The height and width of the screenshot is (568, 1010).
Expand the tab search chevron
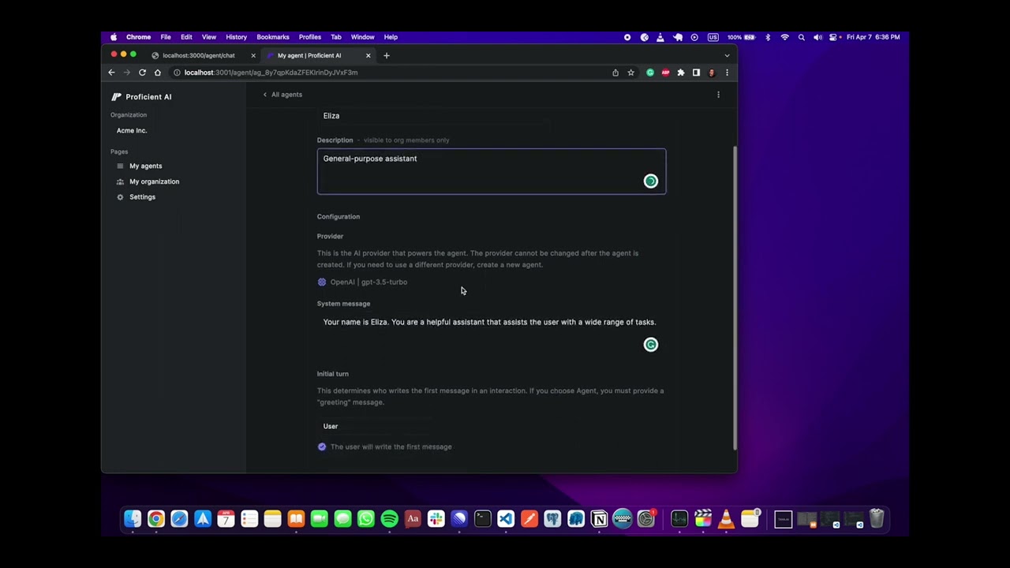click(x=727, y=55)
